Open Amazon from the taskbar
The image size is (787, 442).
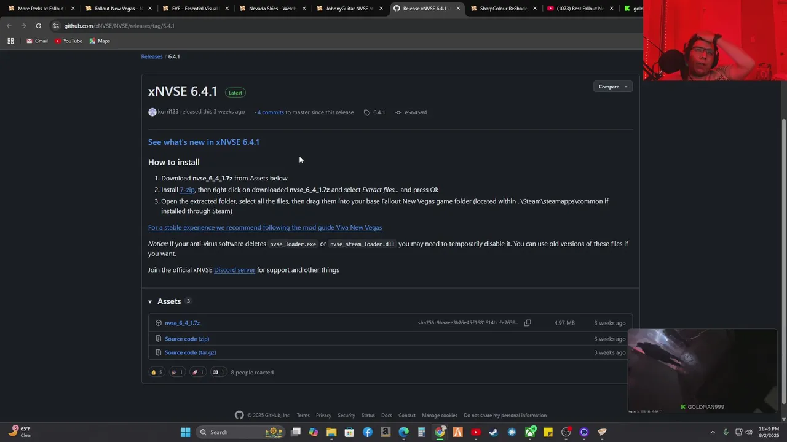pyautogui.click(x=386, y=432)
